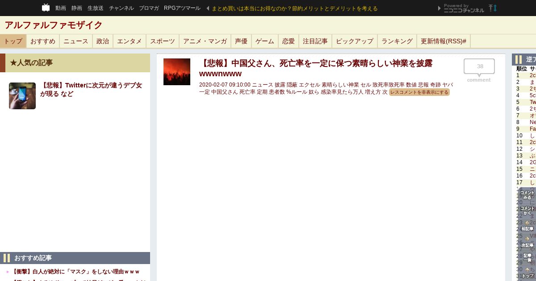Click コメントみる floating button
The image size is (536, 281).
(x=527, y=195)
